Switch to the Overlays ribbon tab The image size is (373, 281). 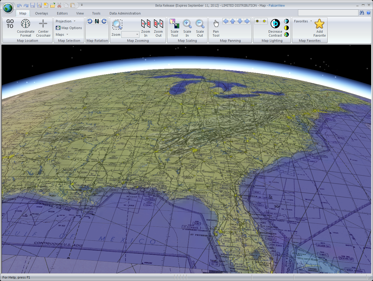coord(41,13)
